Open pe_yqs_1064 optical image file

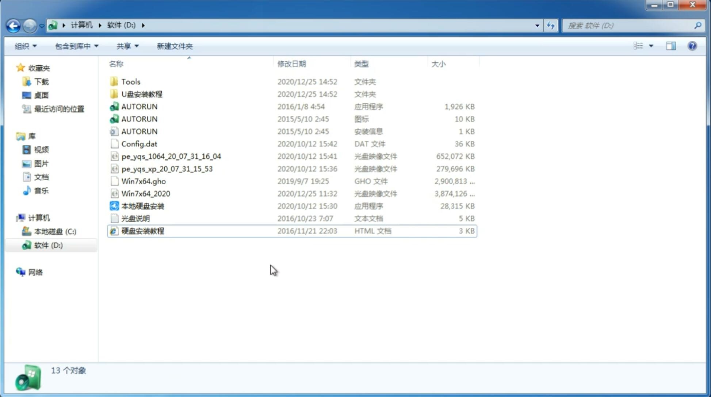171,156
